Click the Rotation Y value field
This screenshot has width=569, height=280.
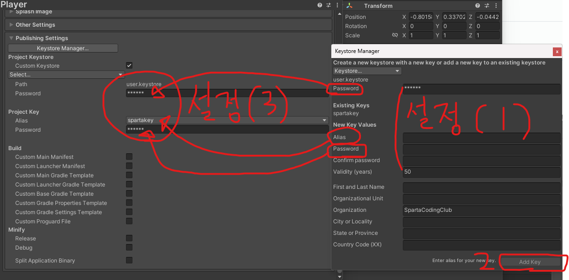click(x=454, y=26)
